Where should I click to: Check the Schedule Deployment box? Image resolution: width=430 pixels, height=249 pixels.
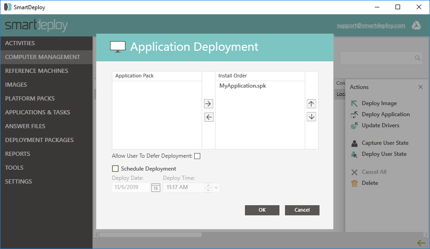tap(116, 169)
